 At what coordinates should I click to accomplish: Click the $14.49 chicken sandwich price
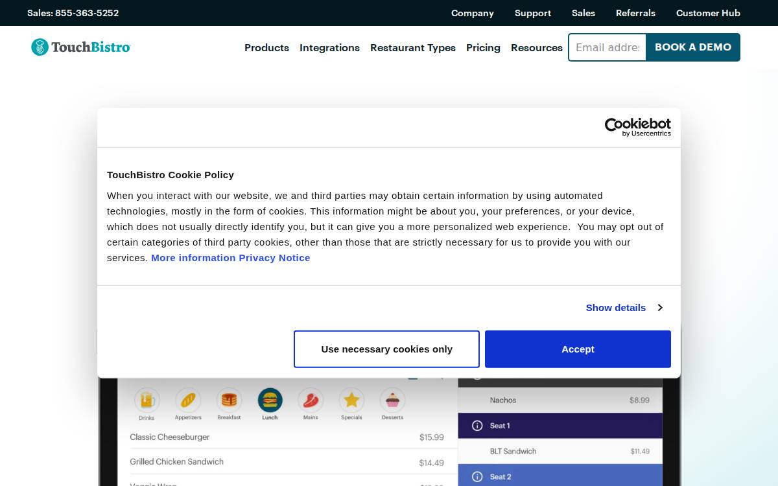tap(432, 463)
